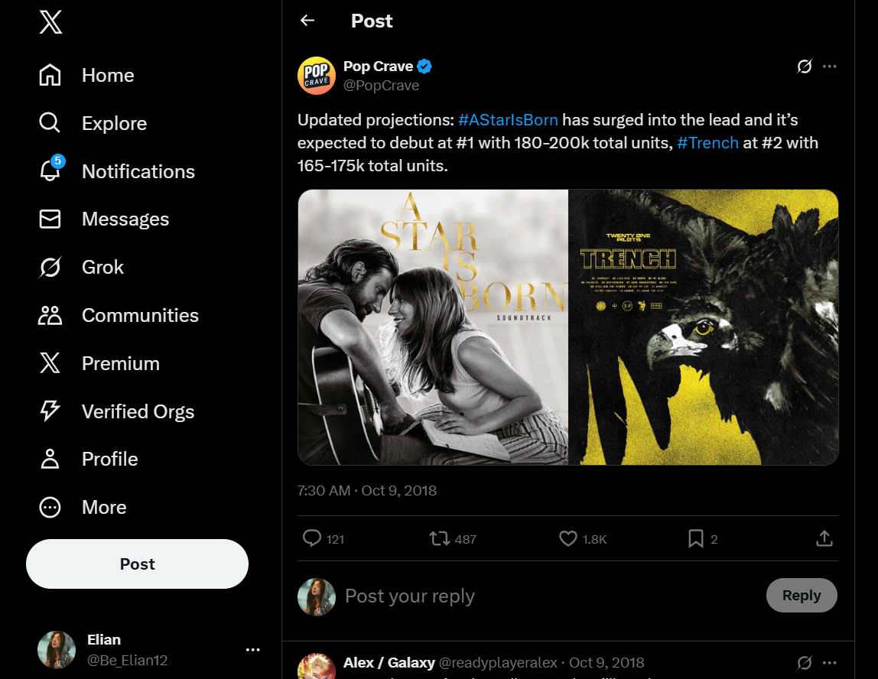Share the post via upload icon
This screenshot has height=679, width=878.
(824, 539)
